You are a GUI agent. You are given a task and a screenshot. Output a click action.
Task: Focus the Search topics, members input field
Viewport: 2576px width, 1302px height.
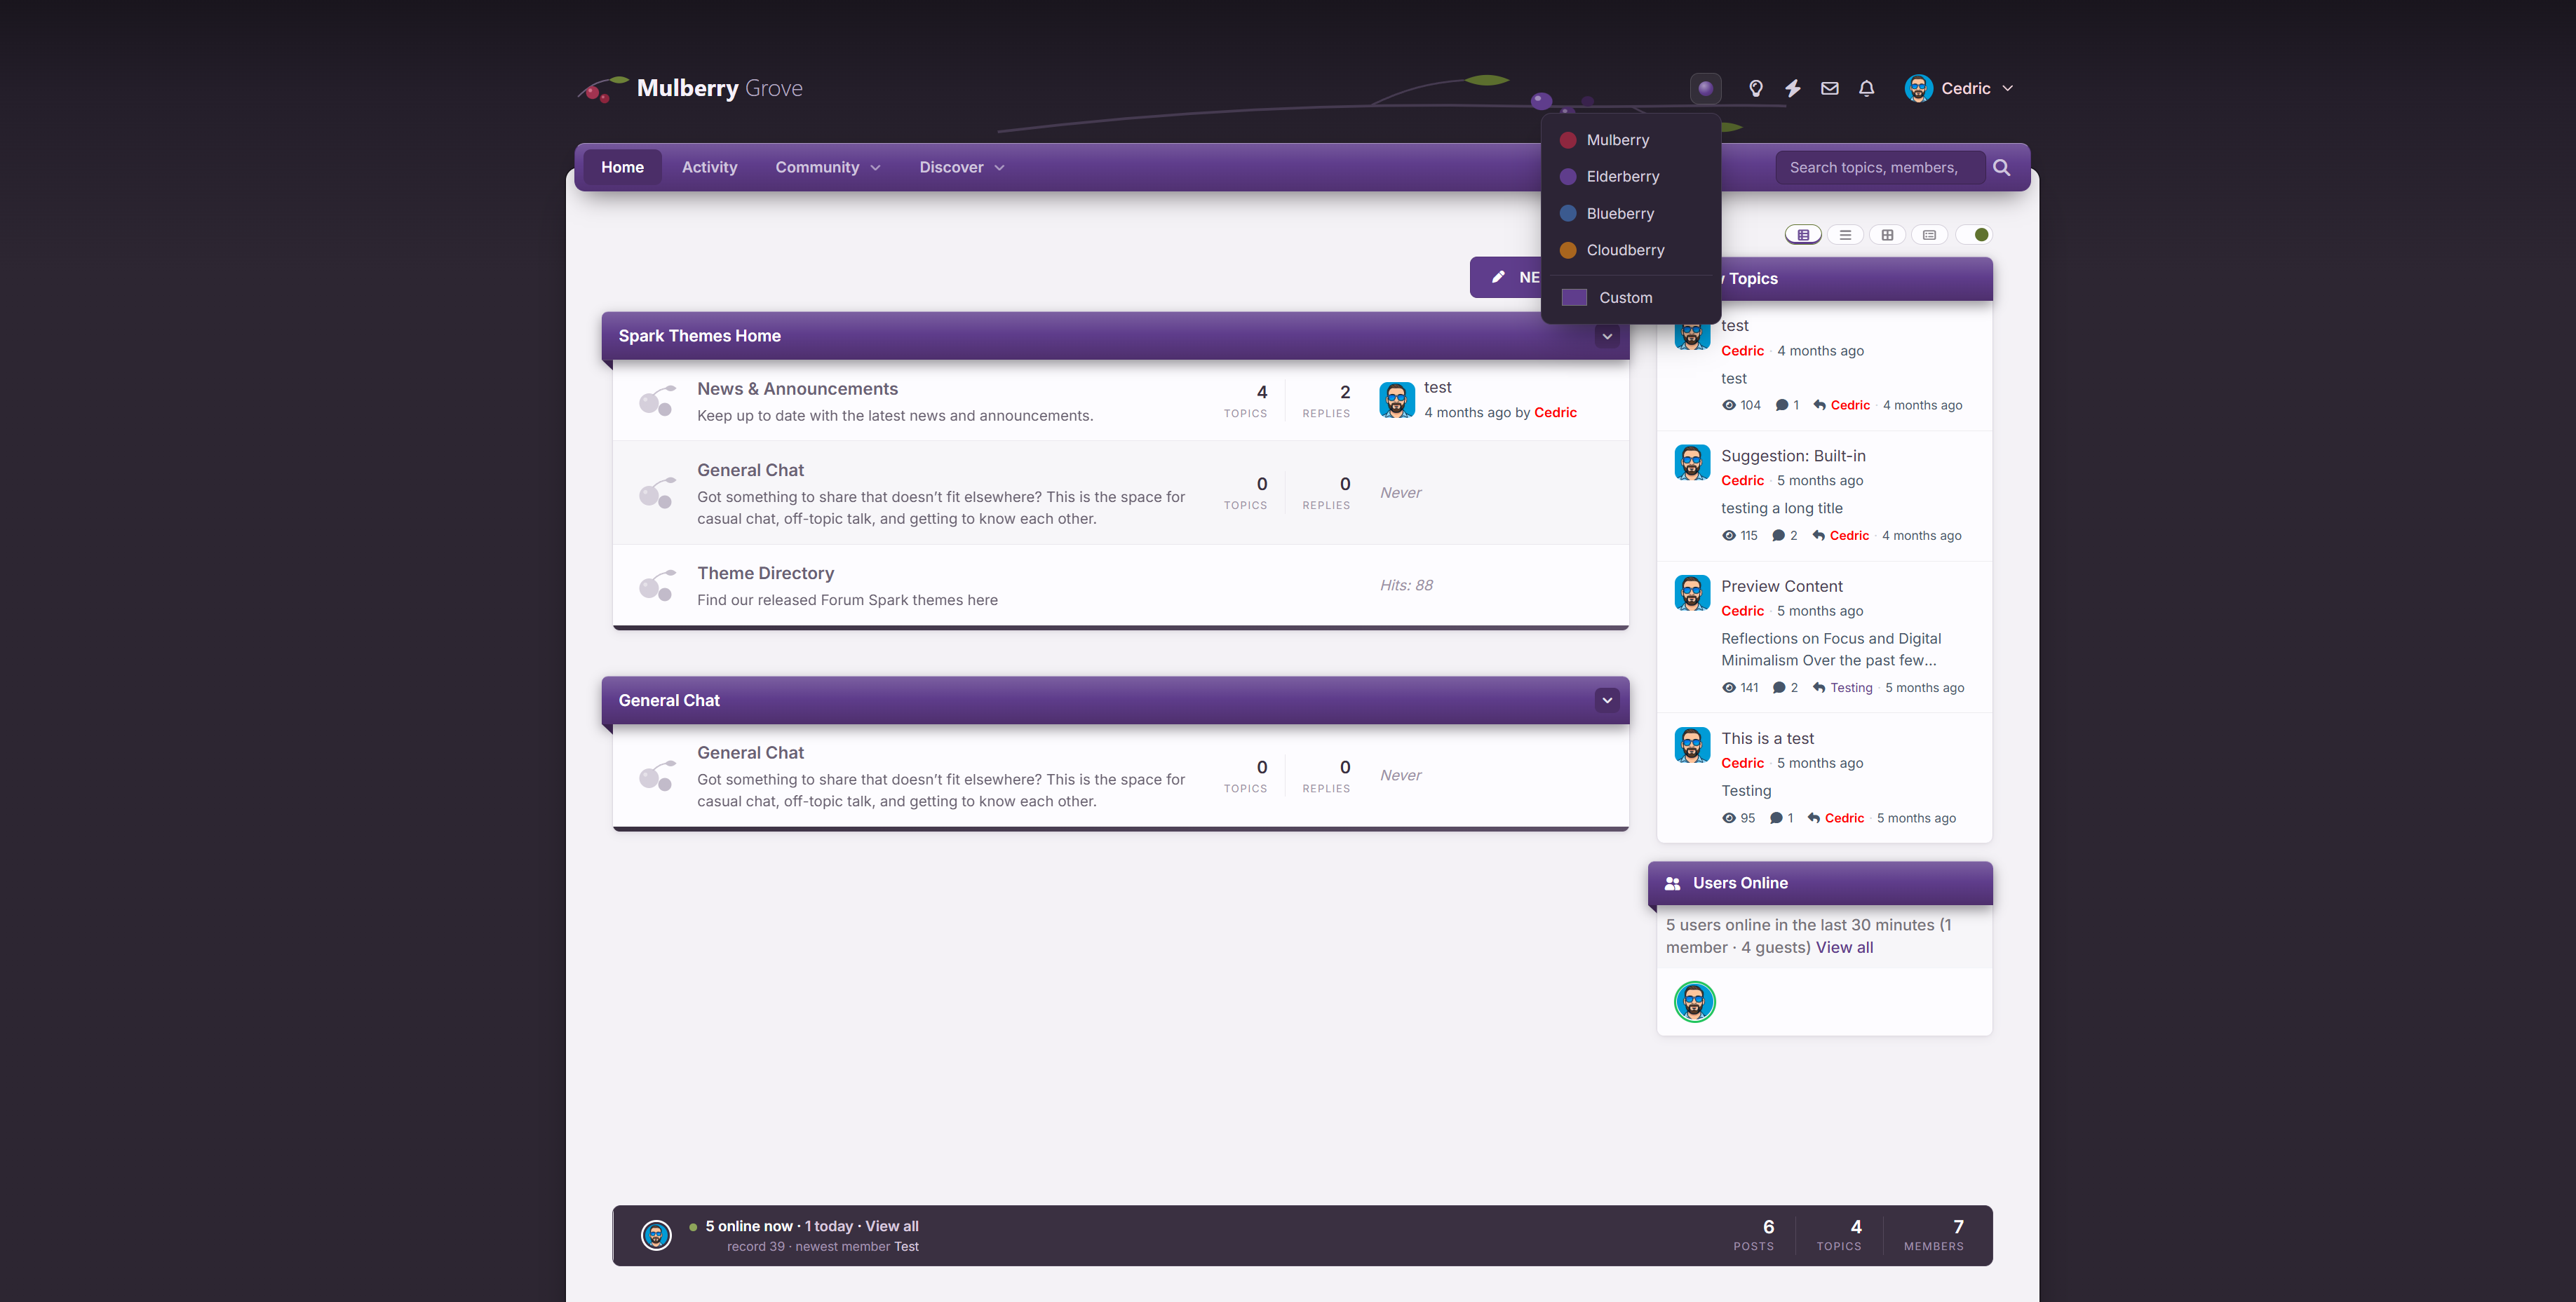[1880, 167]
